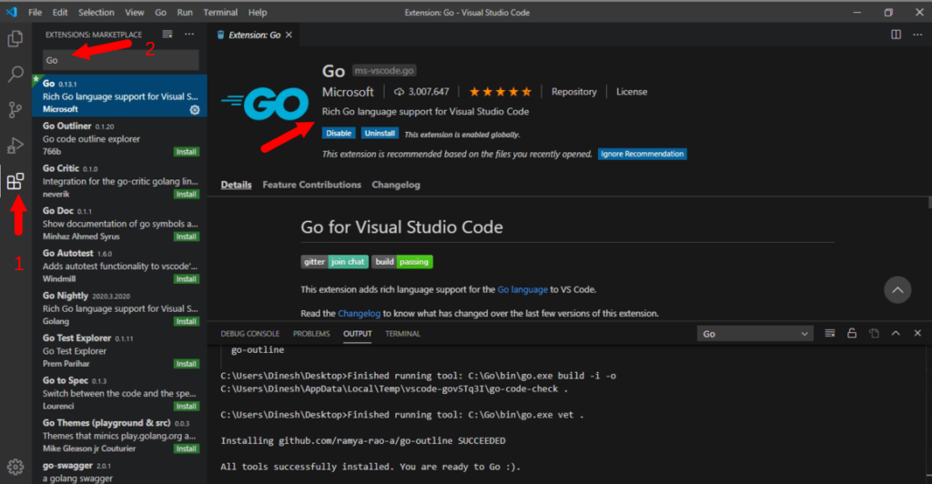932x484 pixels.
Task: Open the File menu
Action: 35,12
